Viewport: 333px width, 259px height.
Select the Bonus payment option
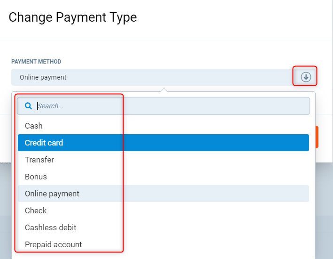click(x=36, y=177)
